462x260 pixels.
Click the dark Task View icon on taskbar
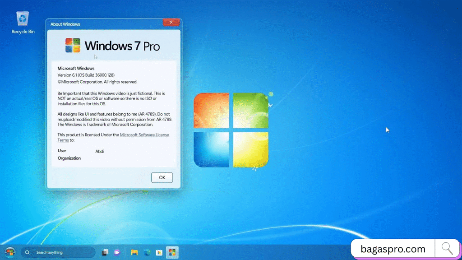click(105, 252)
